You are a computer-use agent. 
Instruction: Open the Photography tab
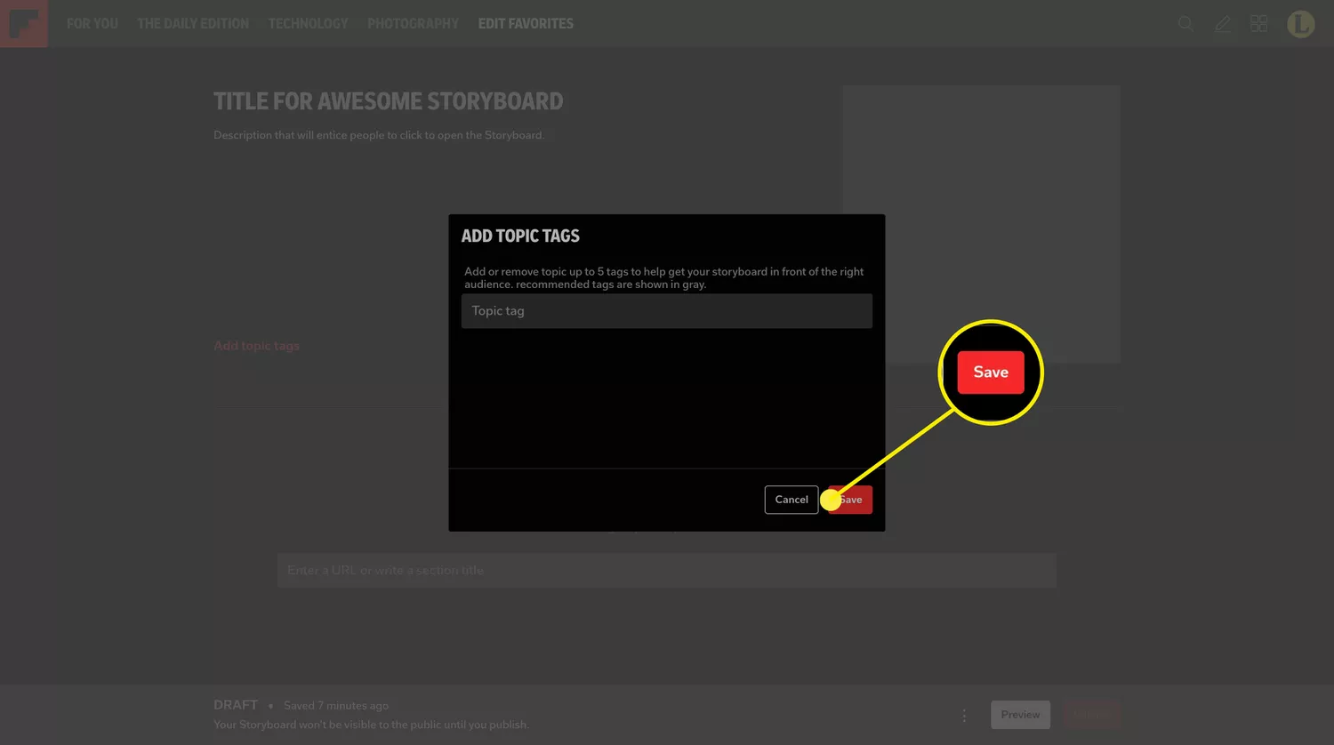(x=413, y=24)
